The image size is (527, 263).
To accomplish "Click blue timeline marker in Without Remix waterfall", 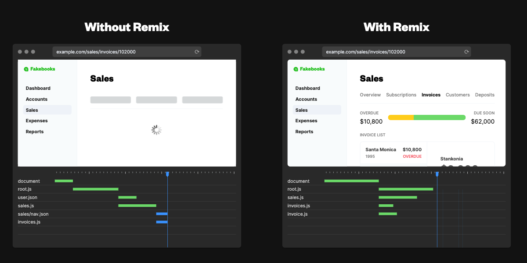I will [167, 174].
